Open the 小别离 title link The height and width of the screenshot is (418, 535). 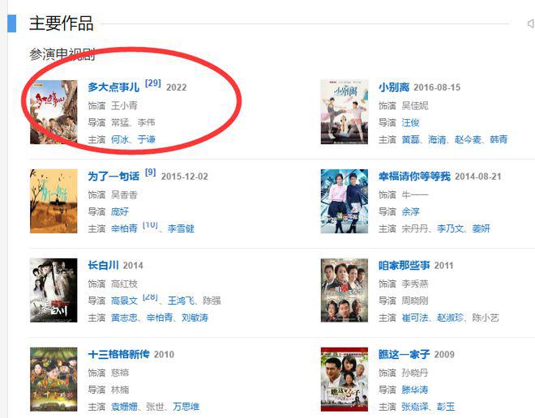click(394, 87)
